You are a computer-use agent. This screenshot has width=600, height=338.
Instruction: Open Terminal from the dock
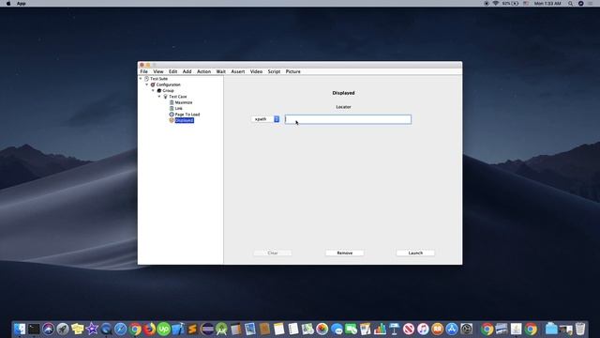(34, 329)
